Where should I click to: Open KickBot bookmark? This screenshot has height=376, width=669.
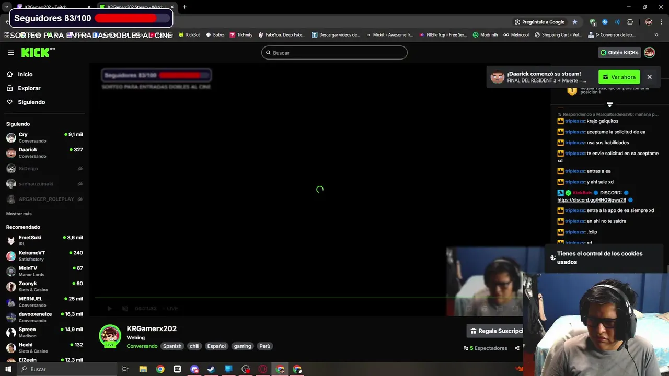(189, 34)
